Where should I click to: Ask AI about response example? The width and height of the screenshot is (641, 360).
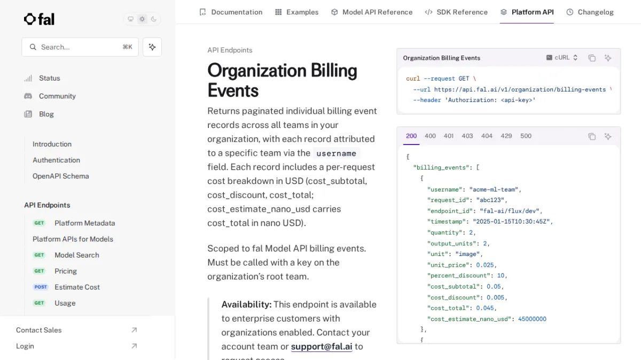click(608, 137)
